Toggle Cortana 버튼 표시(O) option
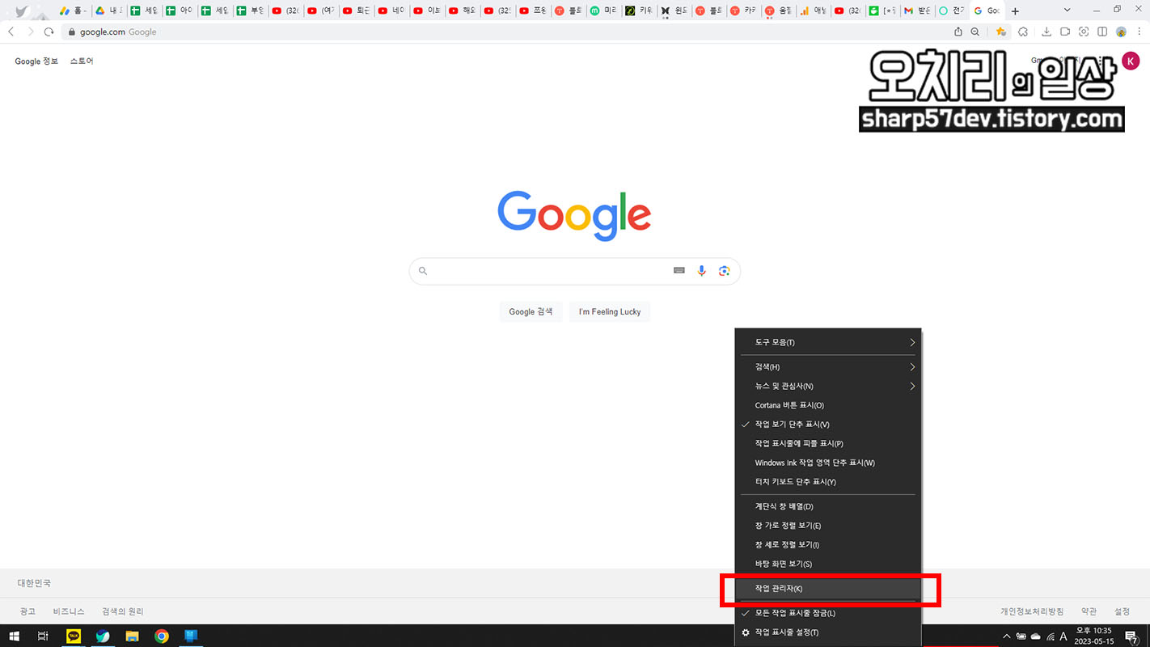The width and height of the screenshot is (1150, 647). point(828,405)
